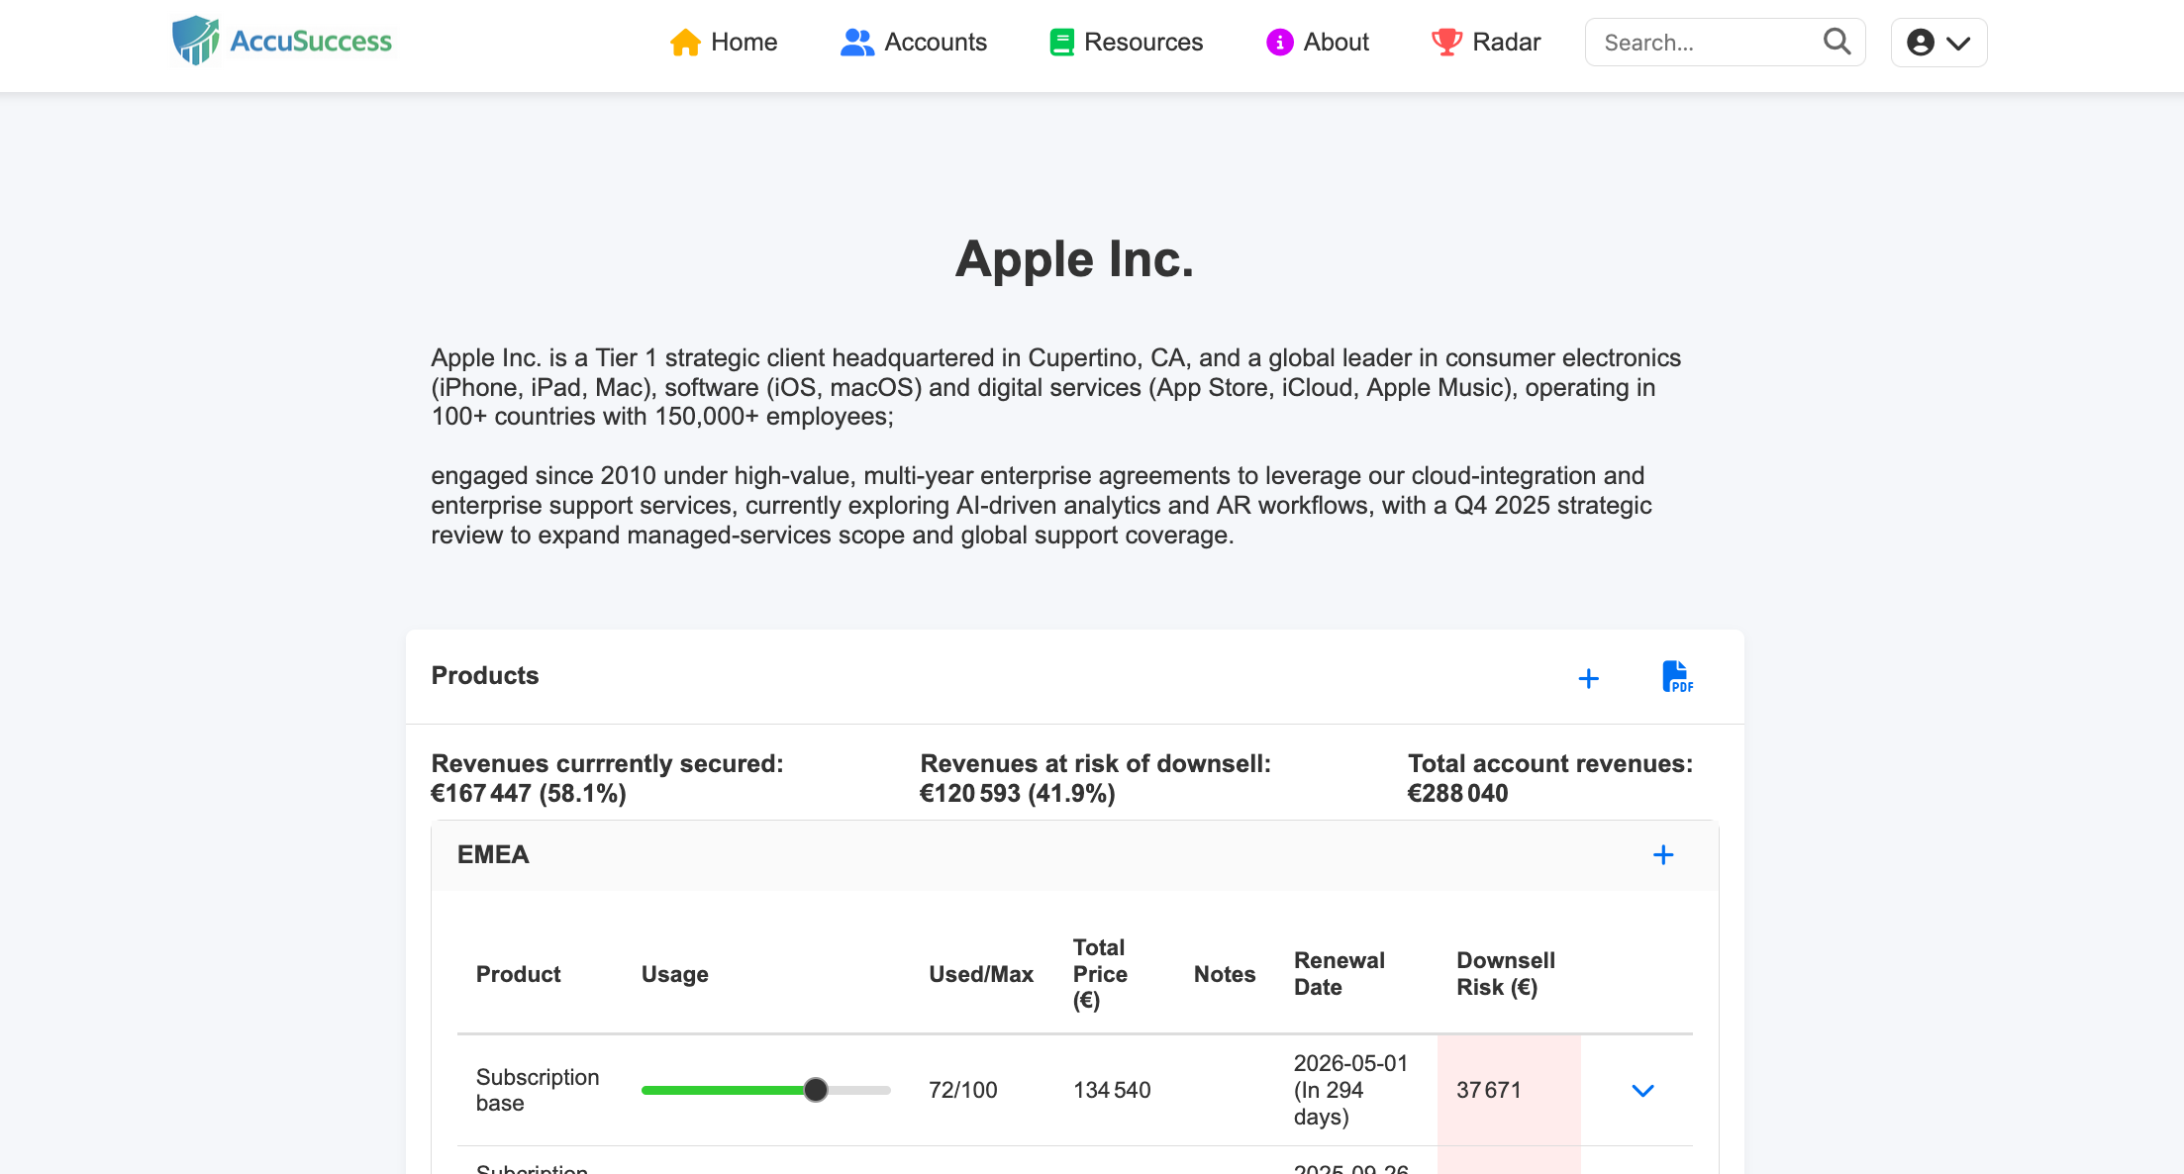Select the 72/100 used/max value
This screenshot has height=1174, width=2184.
tap(963, 1090)
